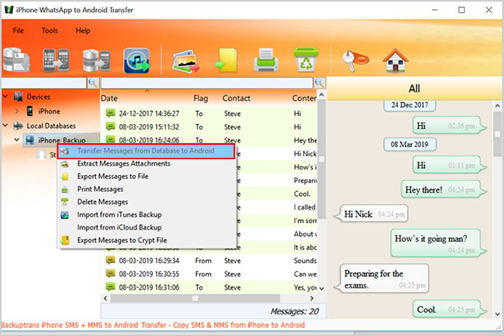Choose Export Messages to File
Screen dimensions: 504x336
coord(146,177)
